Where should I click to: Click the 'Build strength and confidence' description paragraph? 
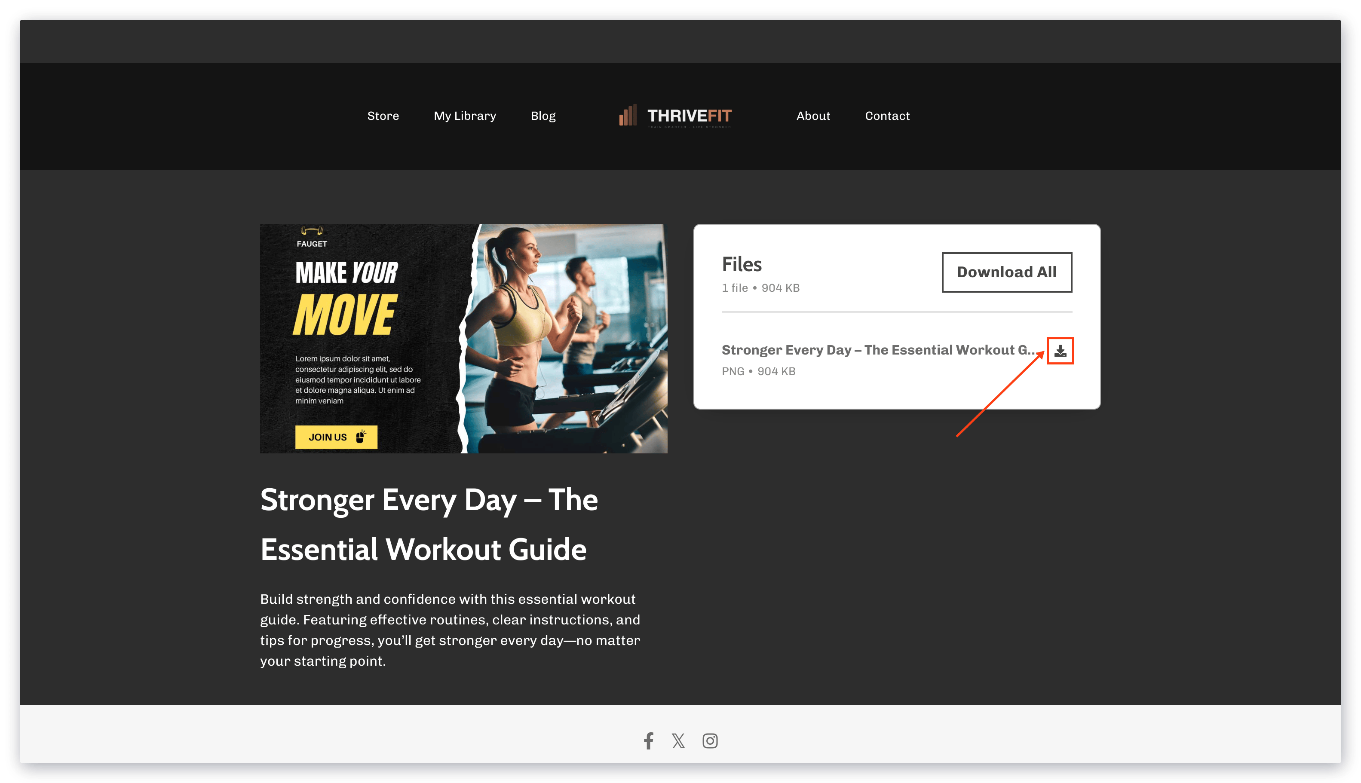tap(450, 630)
